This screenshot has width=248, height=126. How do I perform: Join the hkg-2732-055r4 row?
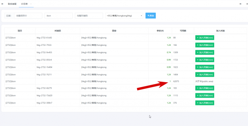click(x=205, y=60)
